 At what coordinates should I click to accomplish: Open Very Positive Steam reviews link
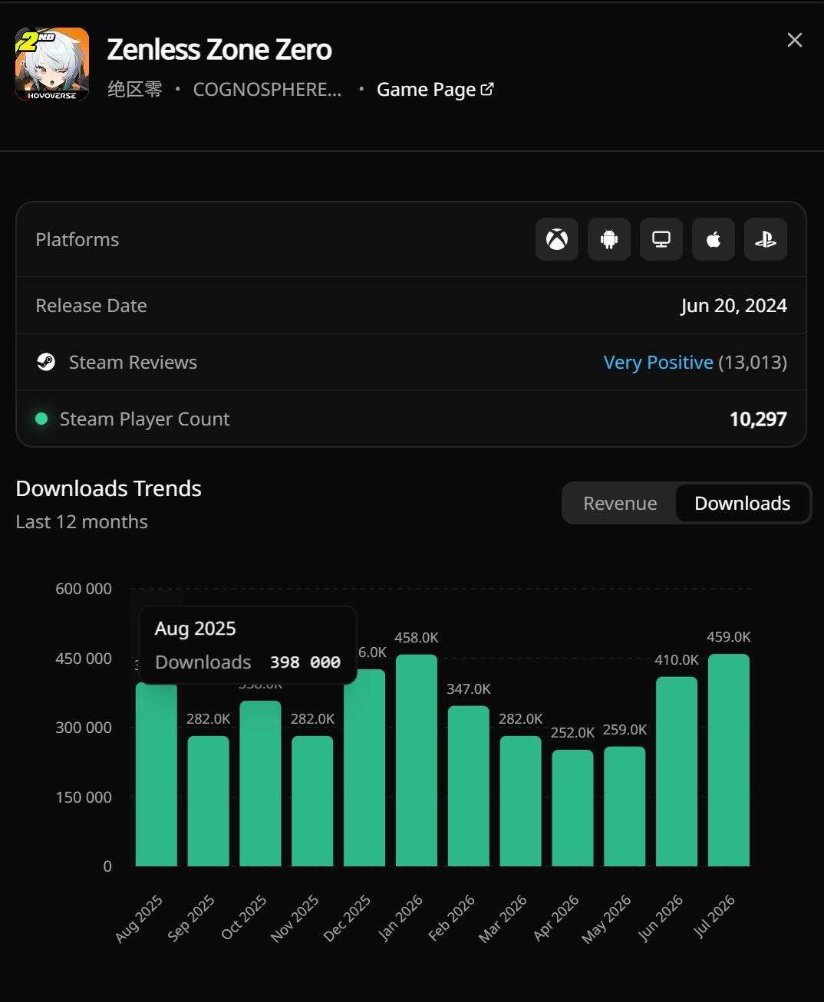658,362
